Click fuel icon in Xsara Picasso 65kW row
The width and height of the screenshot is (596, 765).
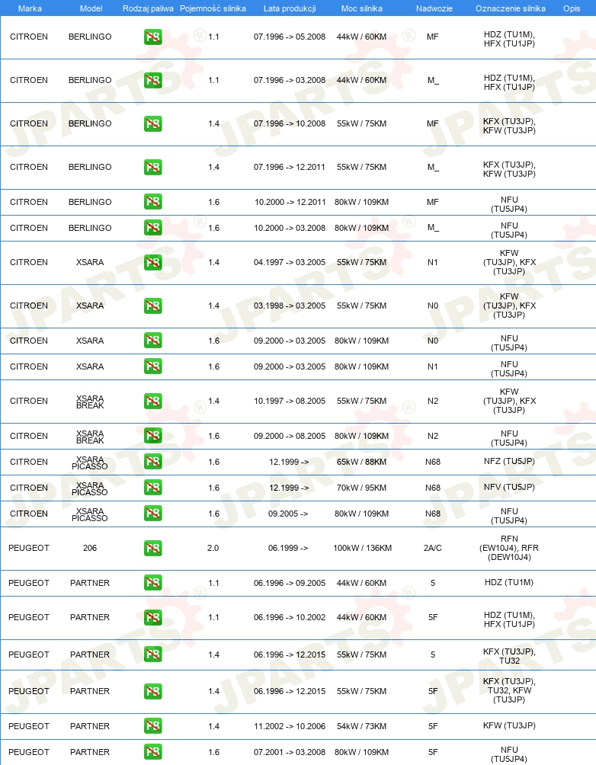click(x=152, y=461)
